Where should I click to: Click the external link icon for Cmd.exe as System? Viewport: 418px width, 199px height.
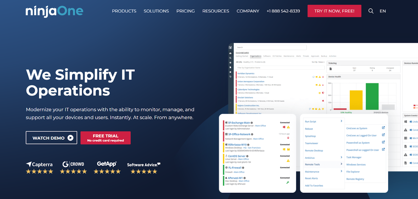point(383,128)
